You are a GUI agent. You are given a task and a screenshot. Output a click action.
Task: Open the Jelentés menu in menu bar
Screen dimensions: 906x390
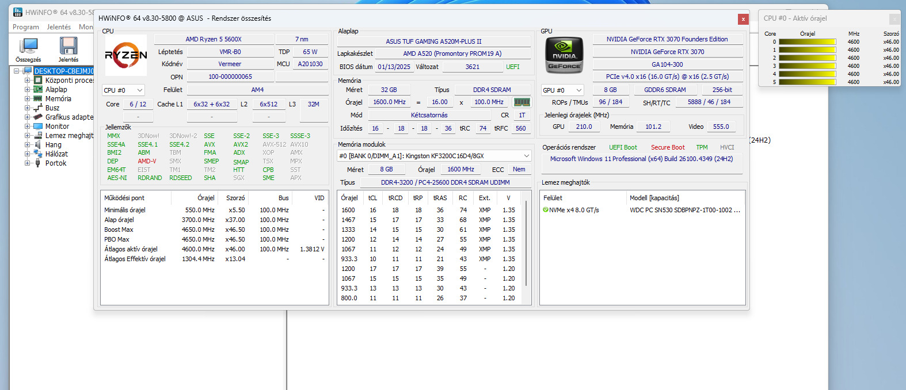pos(59,27)
